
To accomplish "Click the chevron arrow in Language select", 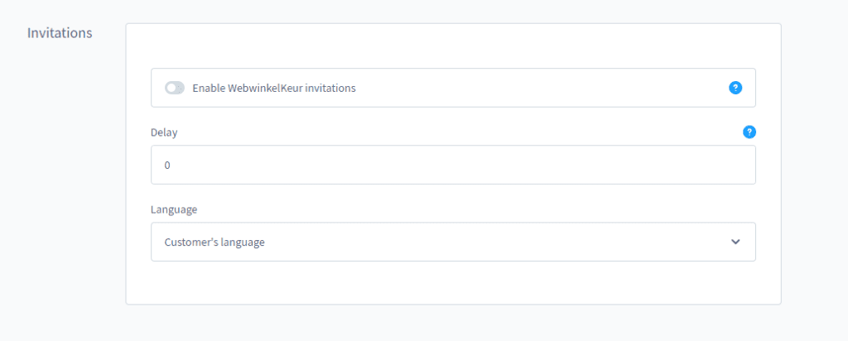I will click(735, 242).
